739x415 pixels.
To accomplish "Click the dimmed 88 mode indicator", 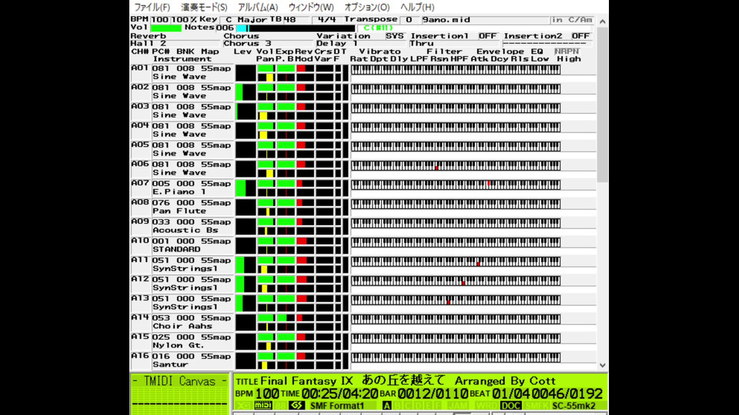I will click(x=280, y=406).
